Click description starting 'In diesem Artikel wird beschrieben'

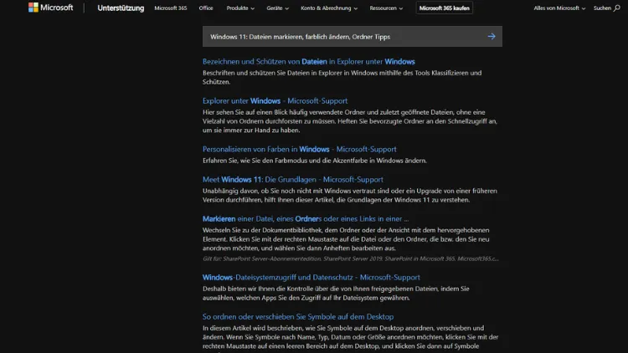351,338
